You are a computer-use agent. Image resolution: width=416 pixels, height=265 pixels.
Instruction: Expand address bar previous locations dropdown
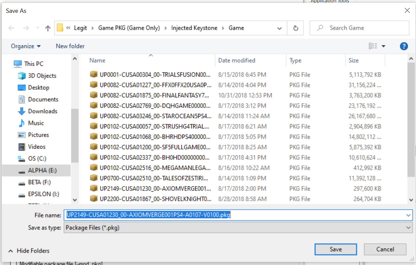tap(280, 28)
